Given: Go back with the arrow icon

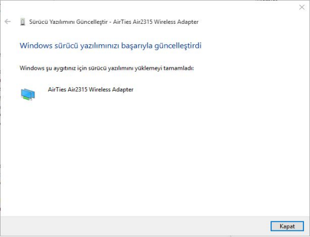Looking at the screenshot, I should [8, 21].
